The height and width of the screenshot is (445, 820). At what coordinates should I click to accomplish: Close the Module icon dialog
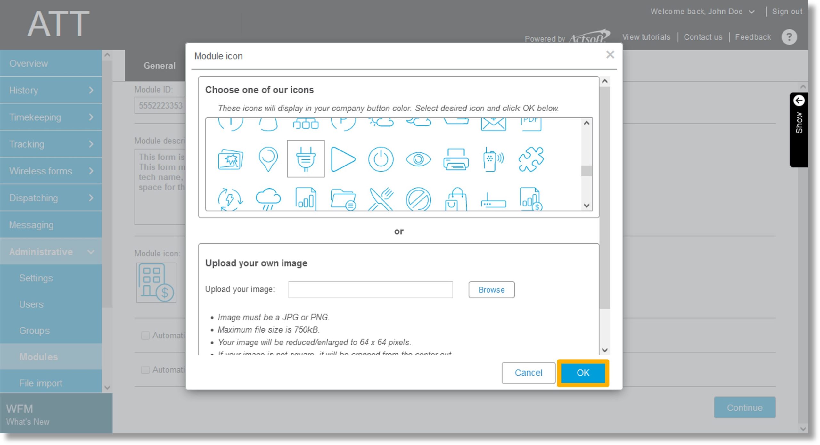point(610,55)
